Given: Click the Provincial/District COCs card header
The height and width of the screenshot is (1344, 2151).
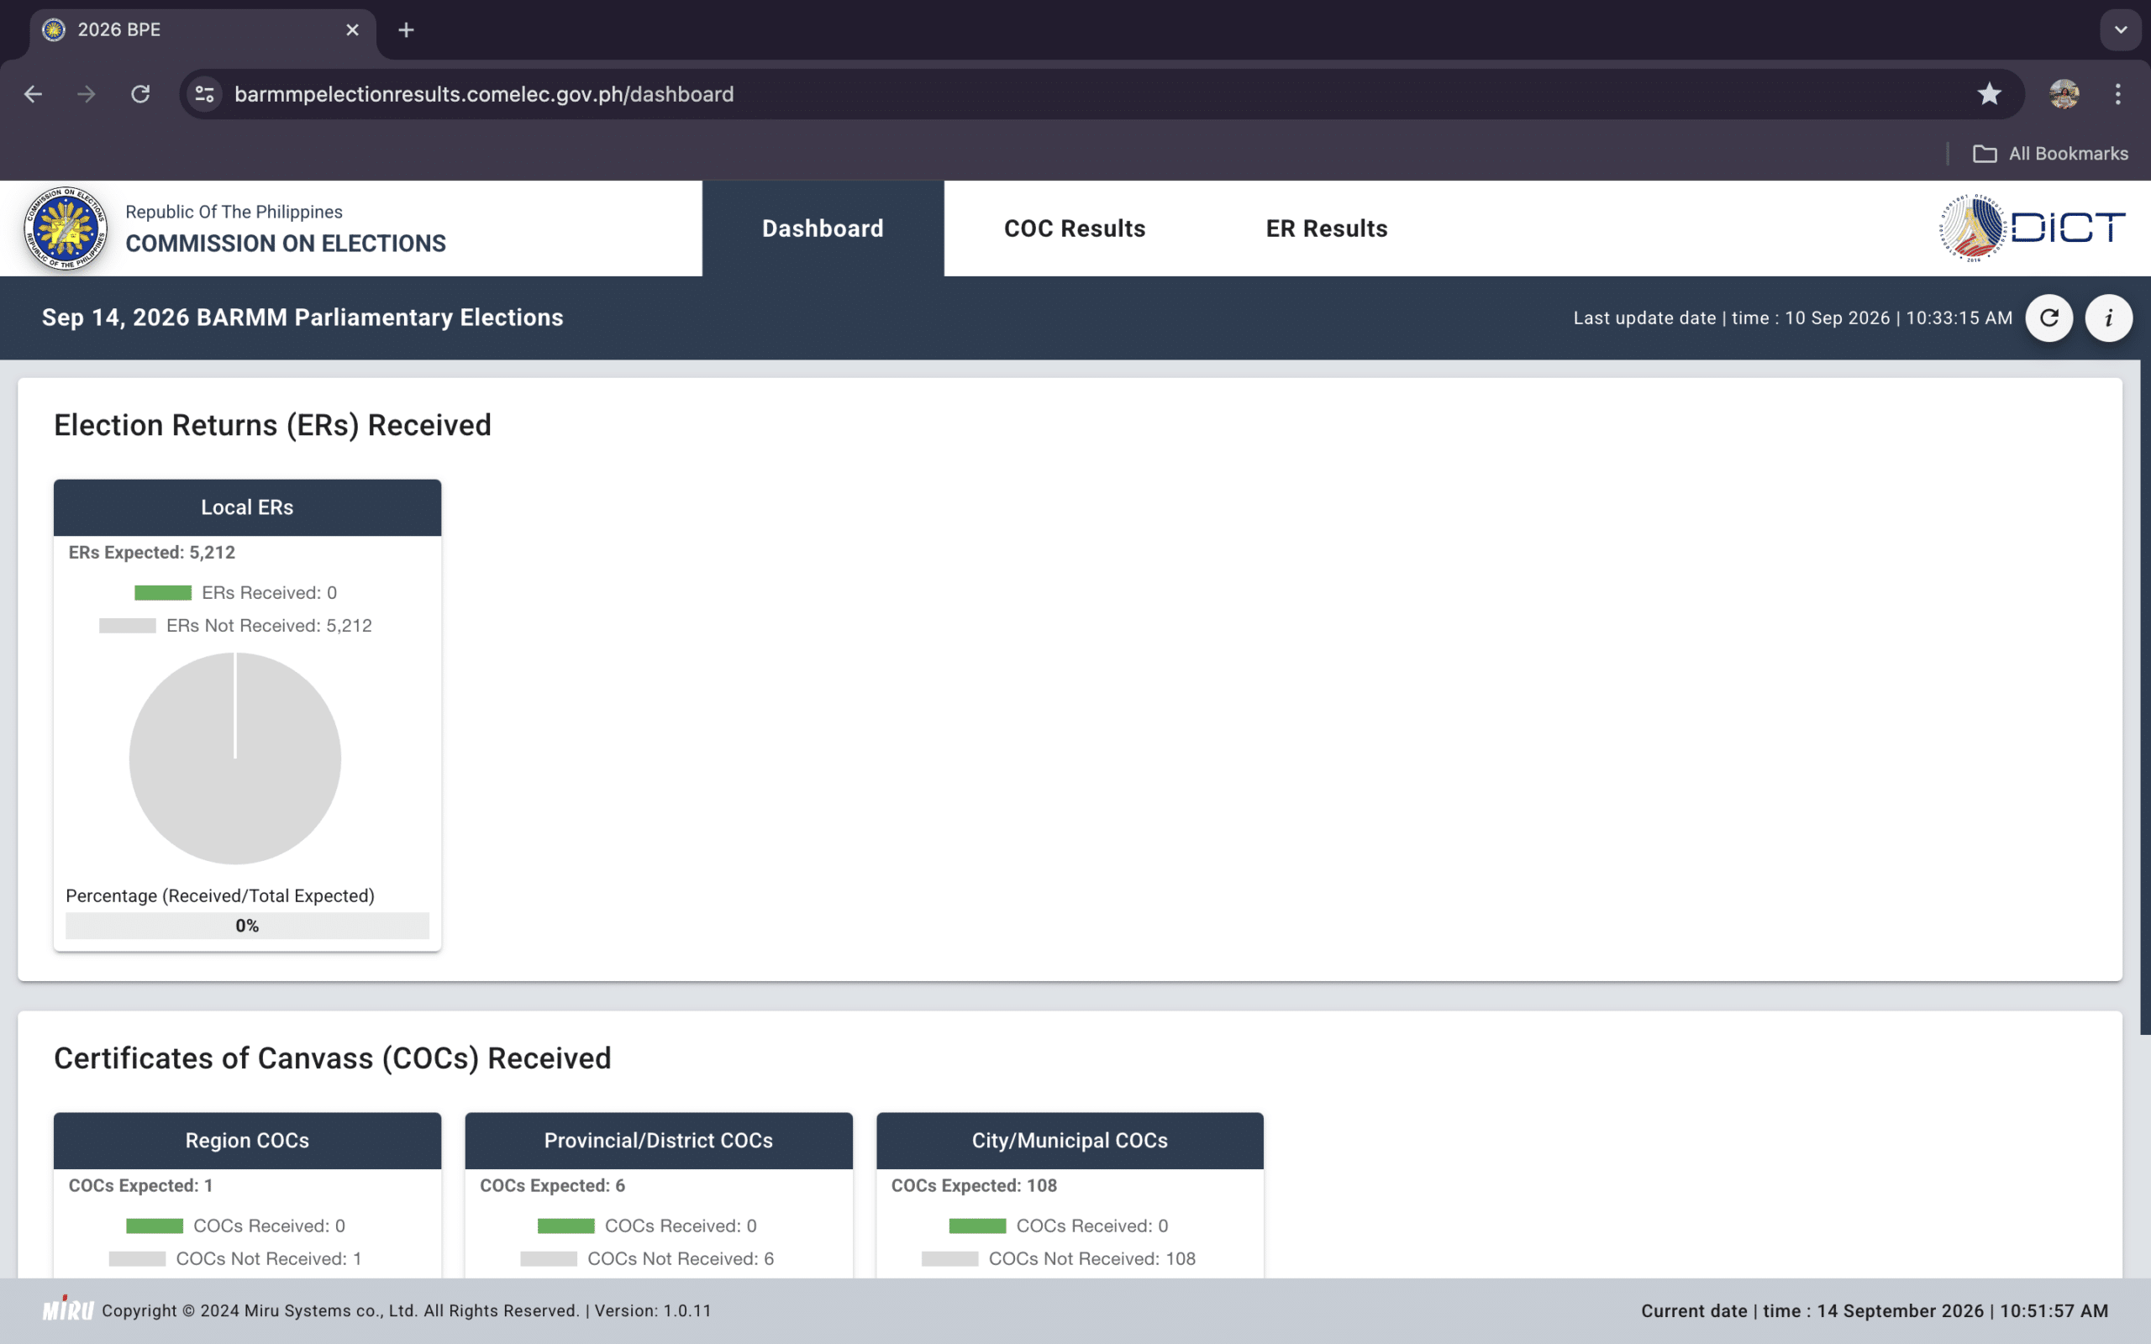Looking at the screenshot, I should point(659,1141).
